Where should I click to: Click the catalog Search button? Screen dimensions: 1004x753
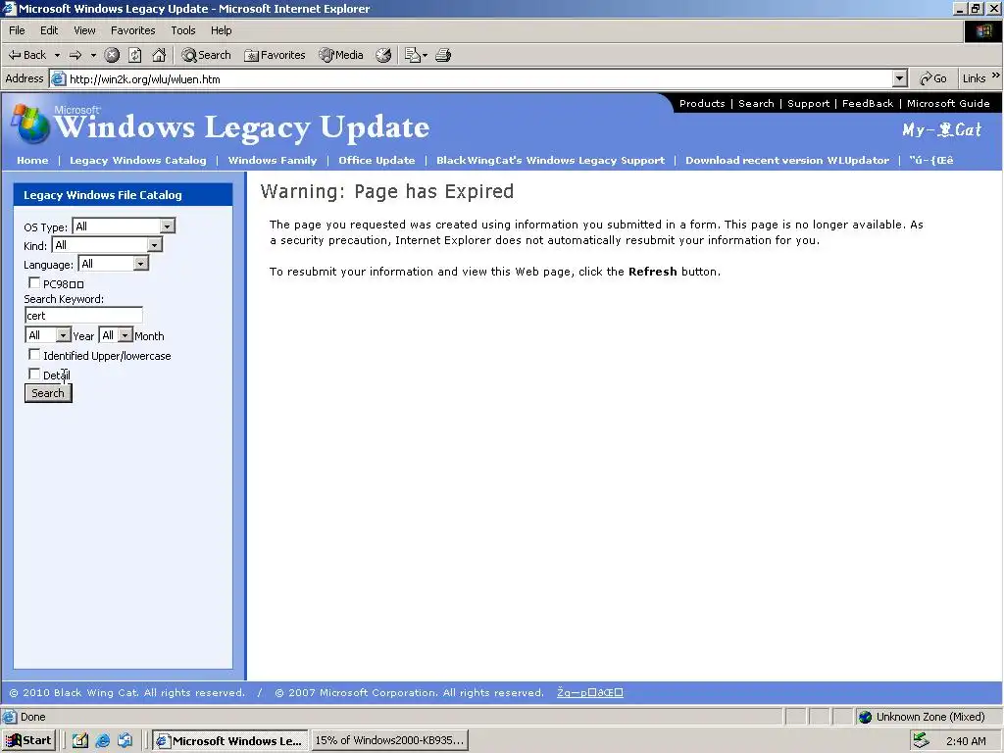(48, 393)
